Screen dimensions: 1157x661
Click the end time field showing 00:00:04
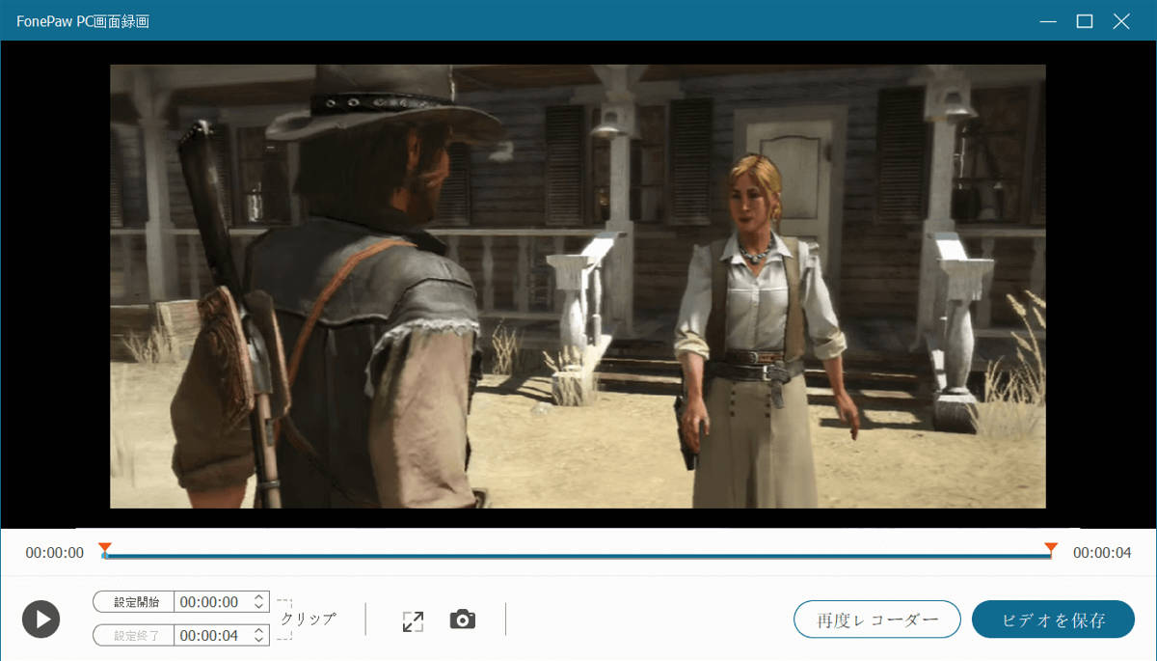[x=210, y=635]
